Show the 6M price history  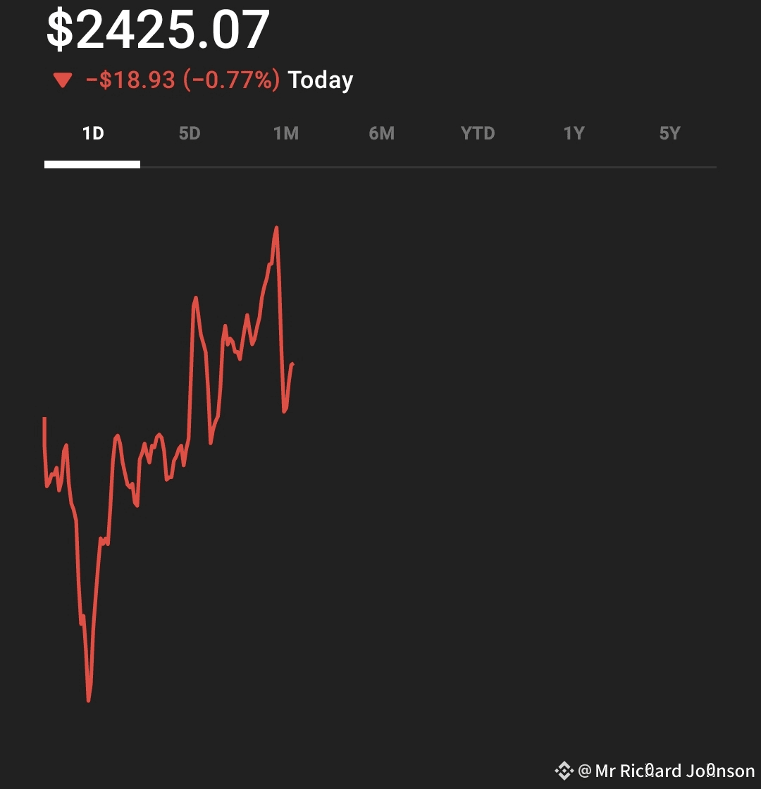(381, 133)
